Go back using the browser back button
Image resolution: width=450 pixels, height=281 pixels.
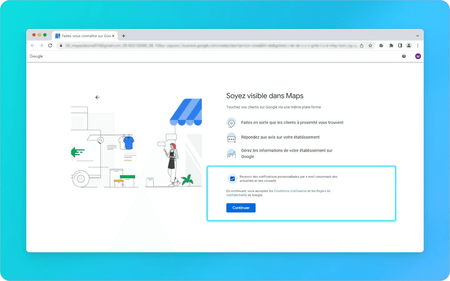(32, 46)
